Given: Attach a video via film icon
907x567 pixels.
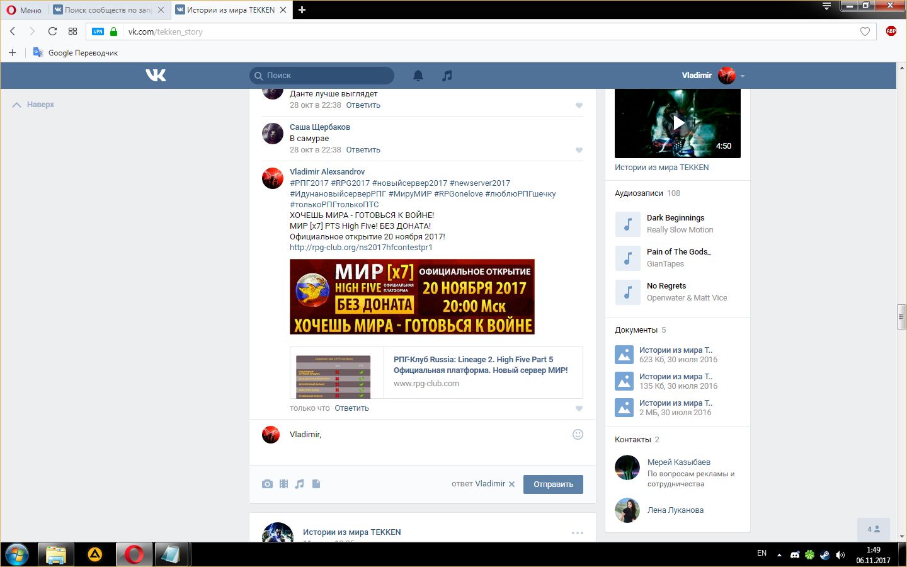Looking at the screenshot, I should [284, 484].
